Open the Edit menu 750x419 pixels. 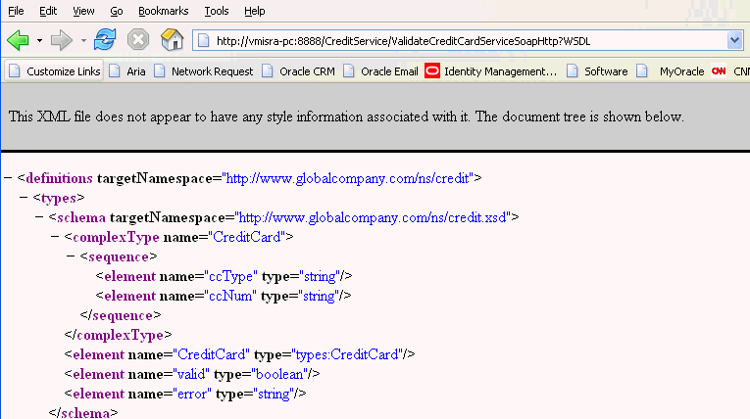[48, 11]
